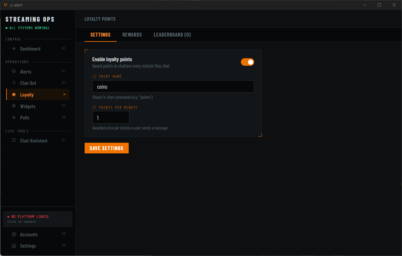The height and width of the screenshot is (256, 402).
Task: Click the Alerts sidebar icon
Action: coord(14,71)
